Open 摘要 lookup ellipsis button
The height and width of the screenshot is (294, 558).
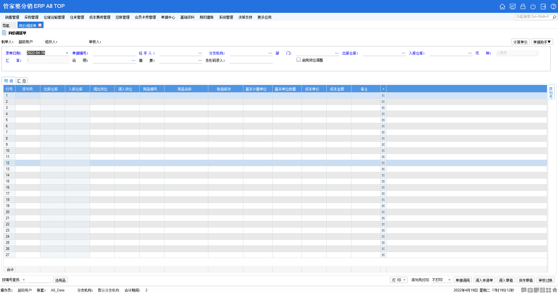pos(200,60)
